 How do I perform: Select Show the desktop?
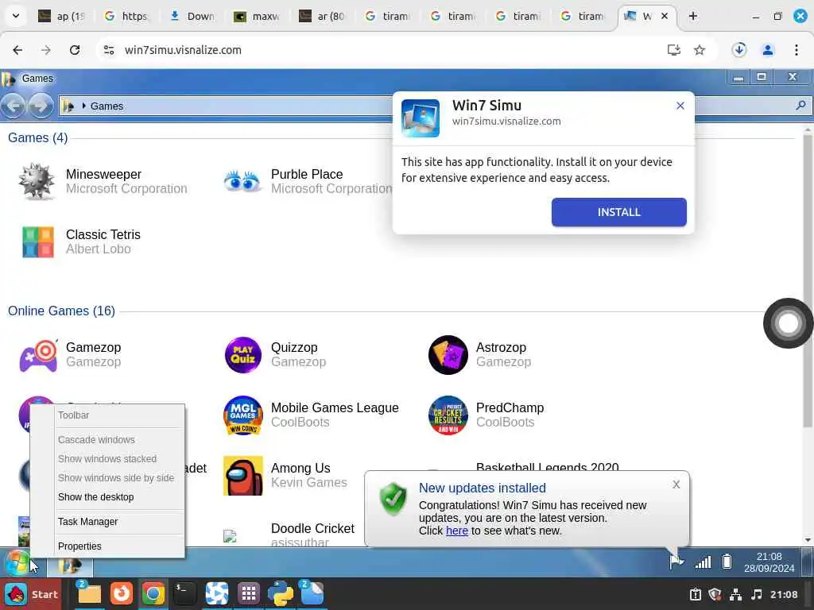[96, 497]
